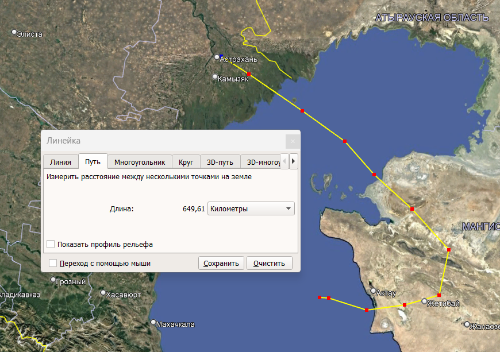Screen dimensions: 500x352
Task: Click the Грозный city marker
Action: pyautogui.click(x=53, y=280)
